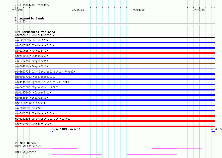Click ruler position 75704700
Image resolution: width=222 pixels, height=158 pixels.
point(138,10)
